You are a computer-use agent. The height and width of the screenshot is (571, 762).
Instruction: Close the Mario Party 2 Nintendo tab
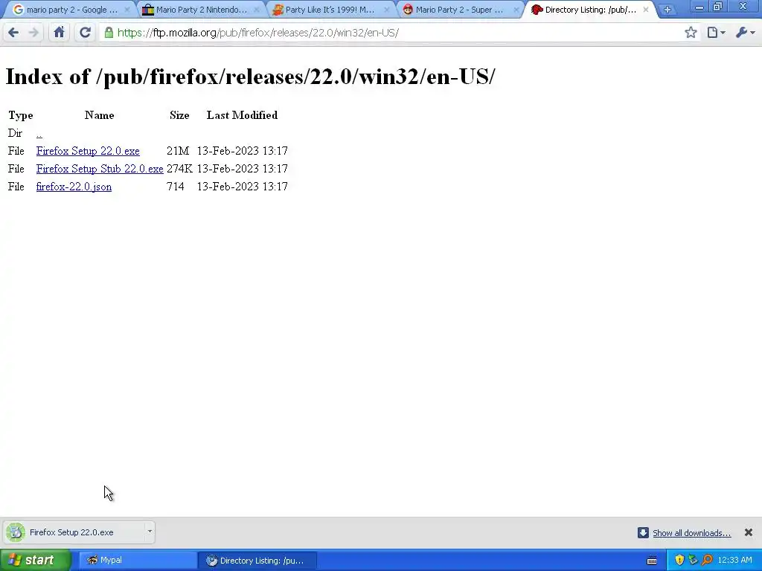[x=257, y=10]
